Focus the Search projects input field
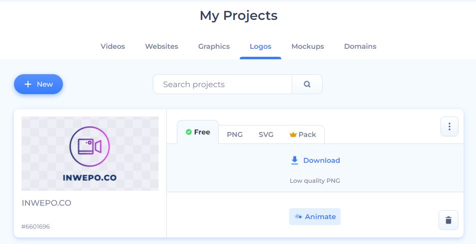Image resolution: width=476 pixels, height=244 pixels. tap(223, 84)
